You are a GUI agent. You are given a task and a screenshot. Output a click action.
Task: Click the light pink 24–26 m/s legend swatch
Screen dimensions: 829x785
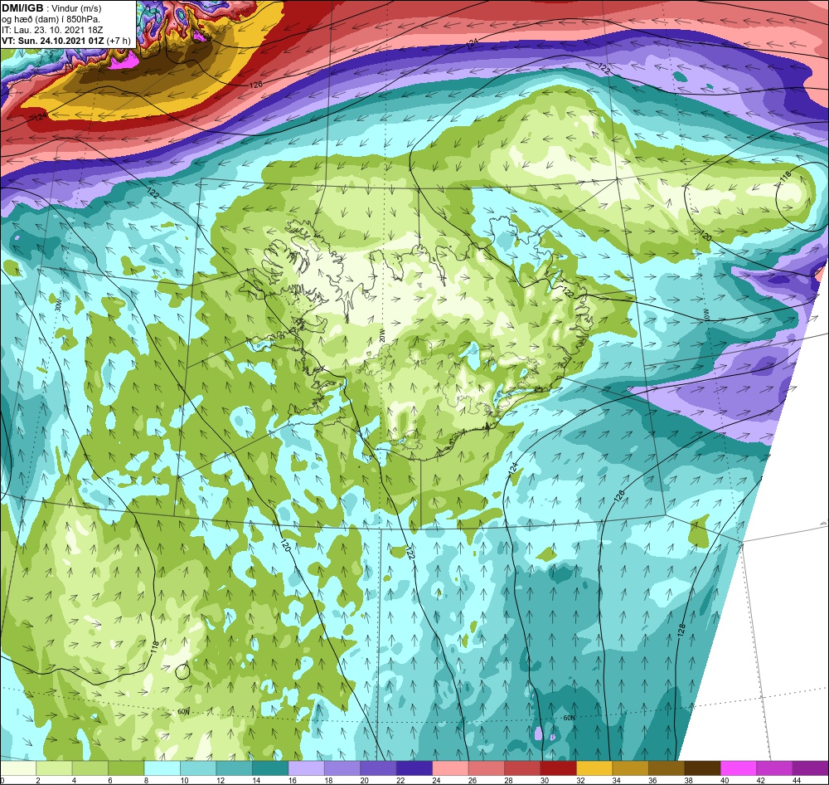click(x=450, y=768)
